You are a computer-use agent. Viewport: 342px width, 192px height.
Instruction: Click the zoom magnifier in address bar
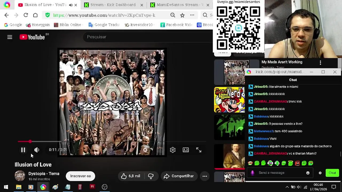pyautogui.click(x=173, y=15)
